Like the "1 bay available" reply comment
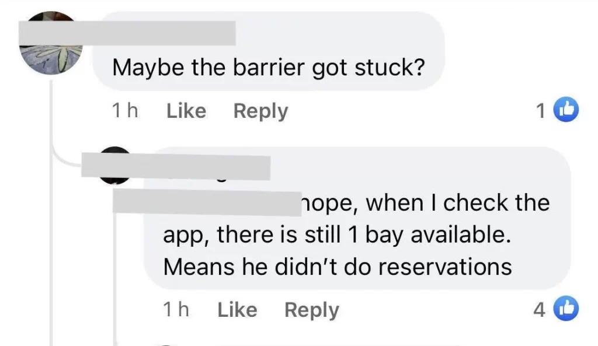Image resolution: width=598 pixels, height=346 pixels. click(x=237, y=309)
